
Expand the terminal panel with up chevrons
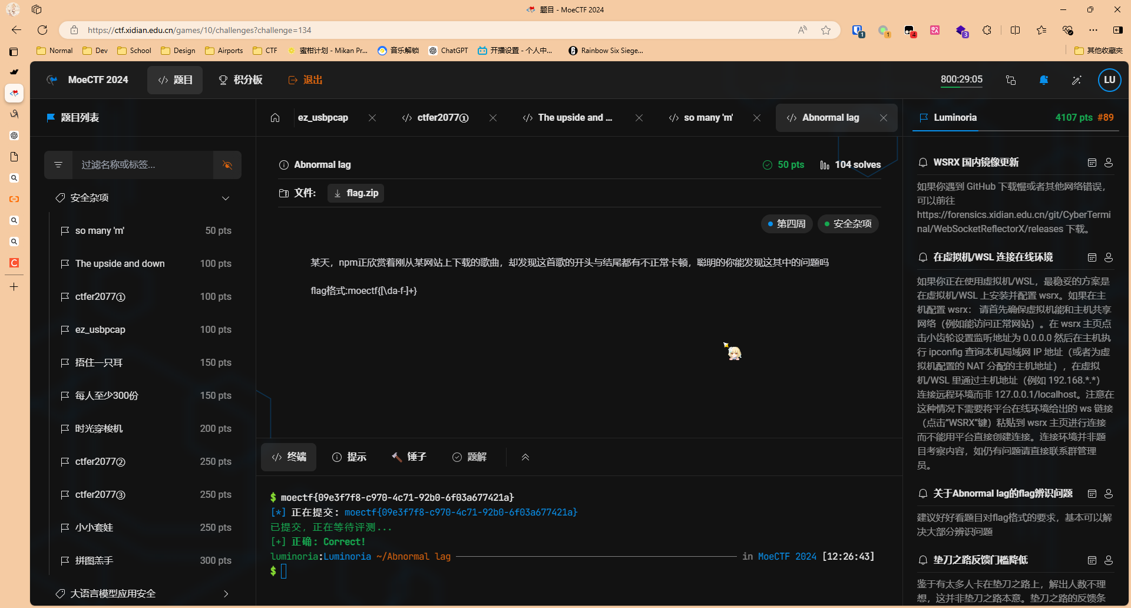click(x=525, y=457)
